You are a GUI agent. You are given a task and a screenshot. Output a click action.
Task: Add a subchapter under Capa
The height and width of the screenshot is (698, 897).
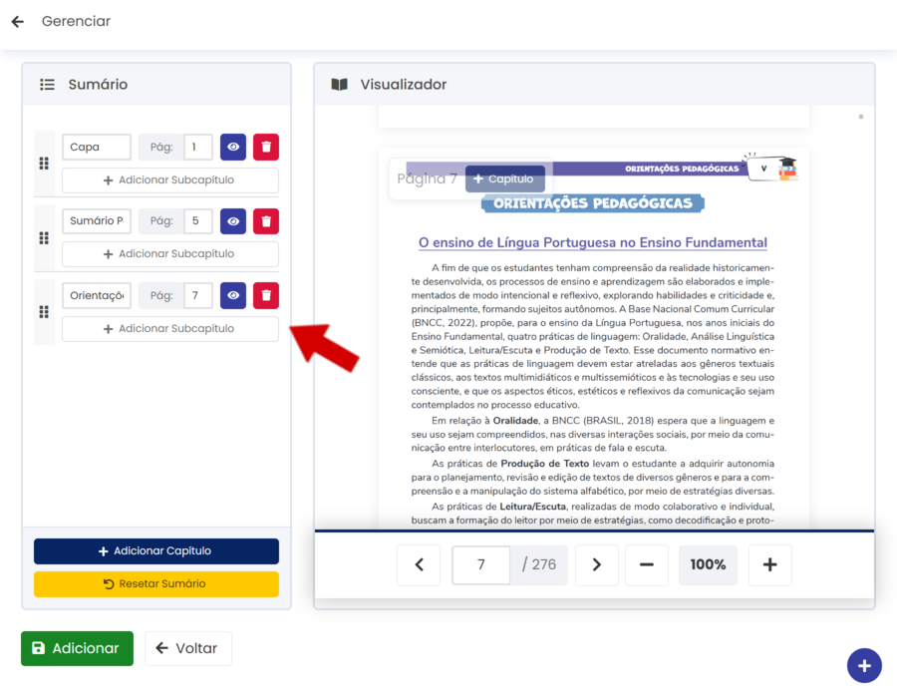point(170,180)
